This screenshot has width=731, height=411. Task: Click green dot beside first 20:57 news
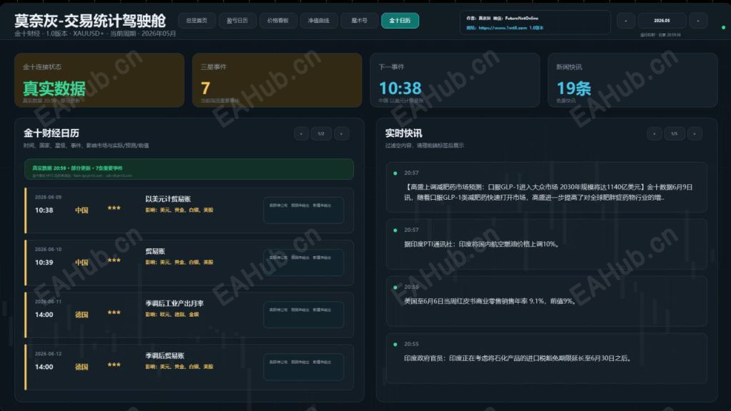pos(395,173)
